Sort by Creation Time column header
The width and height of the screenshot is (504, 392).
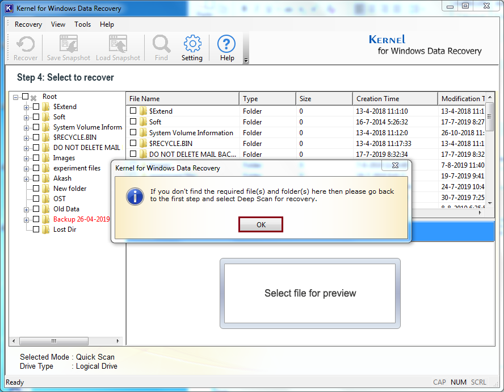tap(396, 99)
